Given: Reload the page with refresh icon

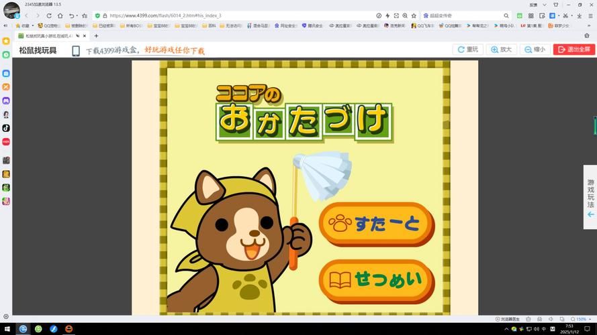Looking at the screenshot, I should [49, 15].
